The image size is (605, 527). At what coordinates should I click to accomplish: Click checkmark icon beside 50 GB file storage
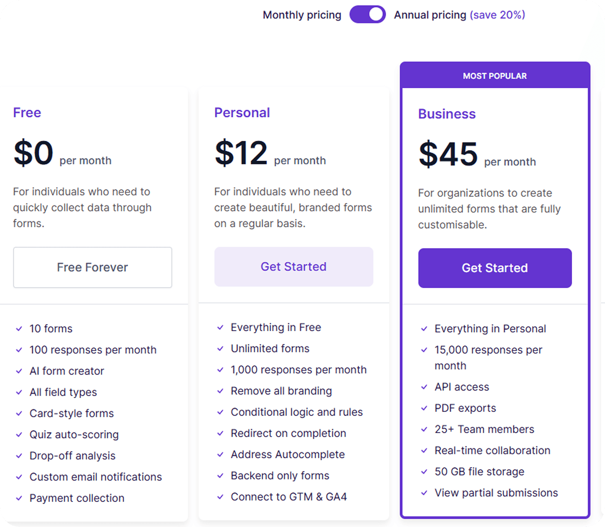click(x=424, y=472)
